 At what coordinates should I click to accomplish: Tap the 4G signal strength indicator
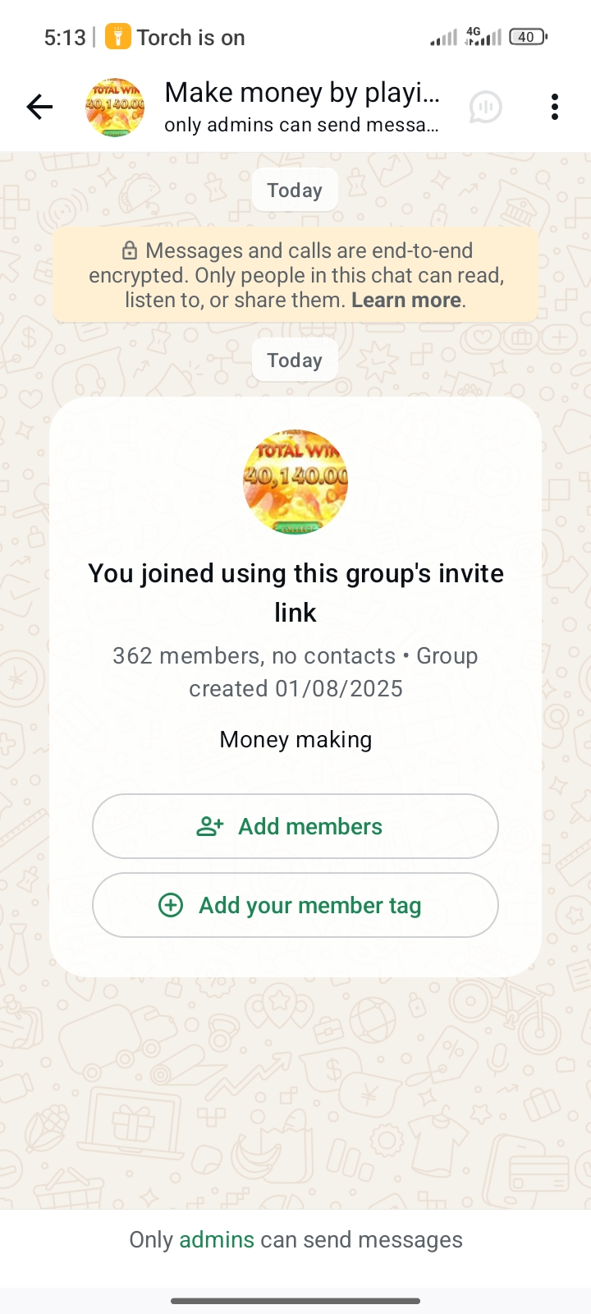pos(483,37)
